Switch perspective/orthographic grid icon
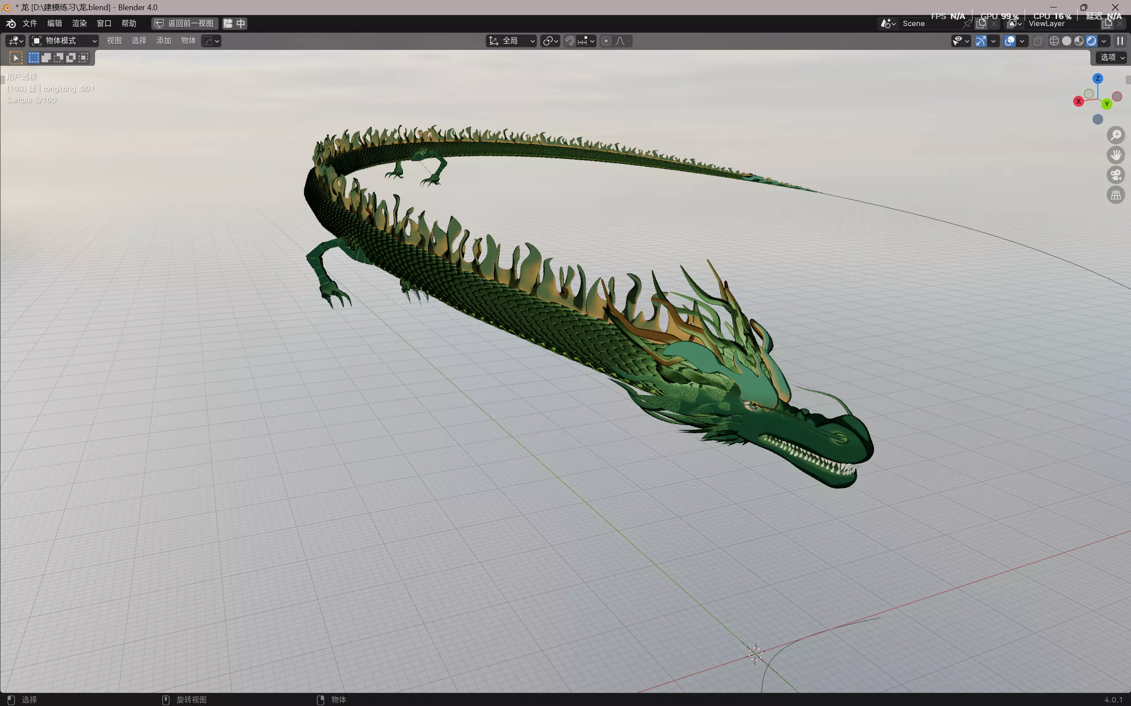The height and width of the screenshot is (706, 1131). [1116, 195]
